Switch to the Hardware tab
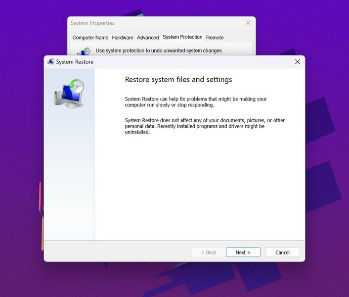Screen dimensions: 349x297 coord(123,38)
